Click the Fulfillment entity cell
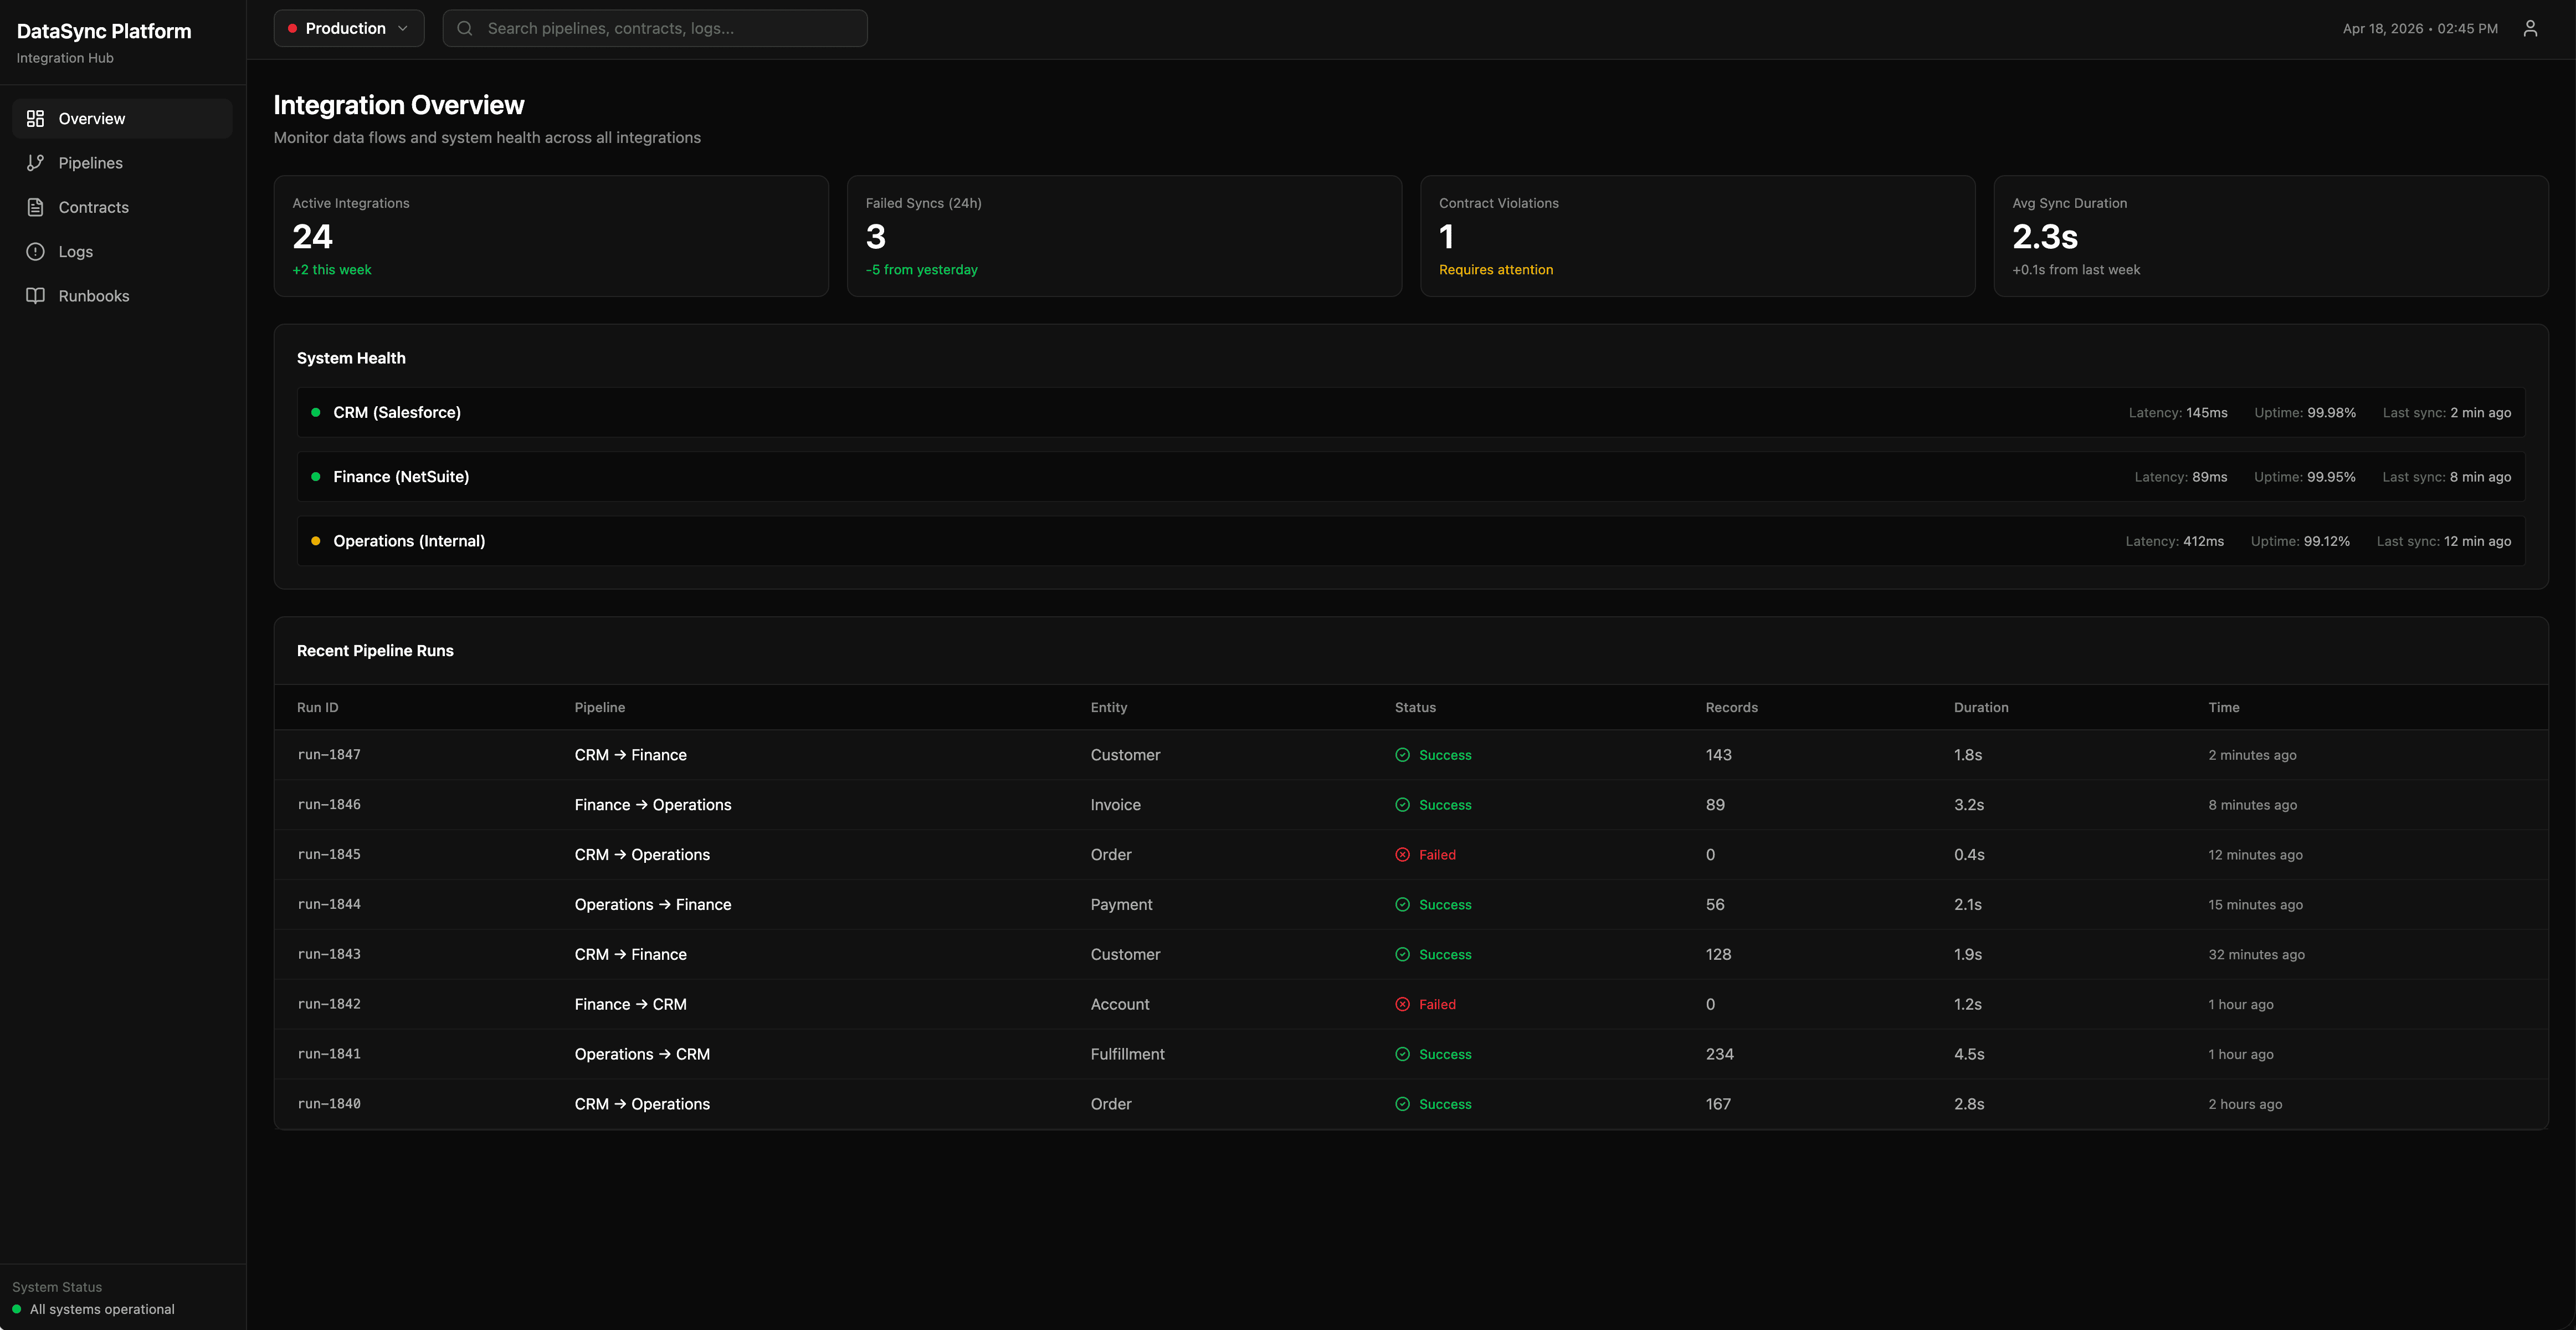This screenshot has height=1330, width=2576. tap(1128, 1054)
